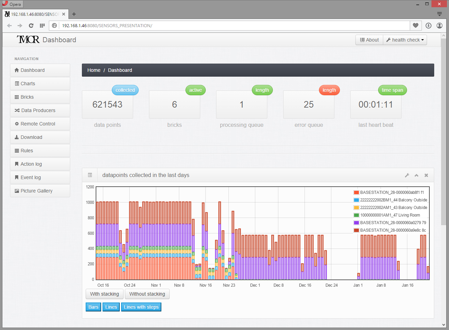Viewport: 449px width, 330px height.
Task: Switch chart to Bars
Action: (93, 307)
